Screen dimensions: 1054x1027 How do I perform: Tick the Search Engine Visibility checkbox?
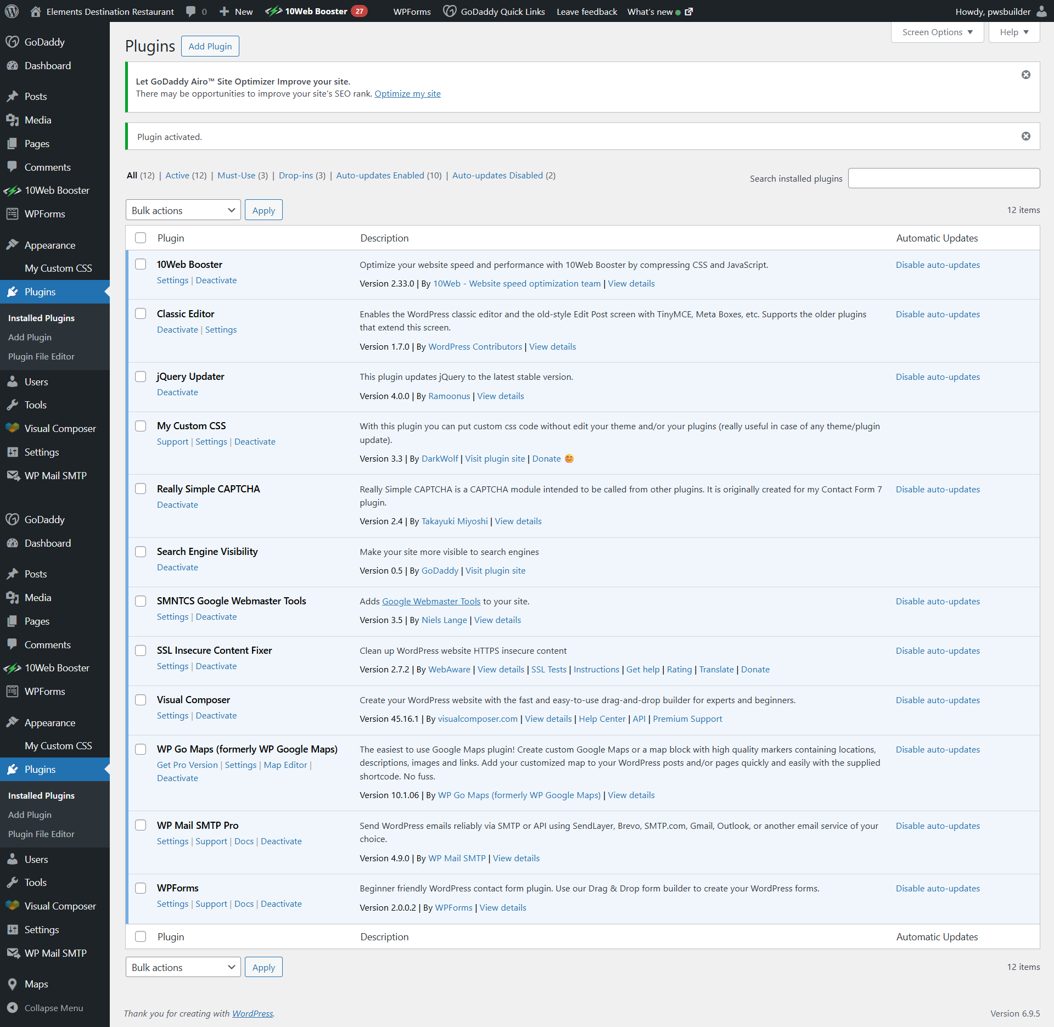(141, 551)
